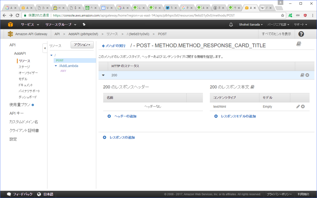Switch to the Google browser tab
This screenshot has width=317, height=198.
[187, 8]
